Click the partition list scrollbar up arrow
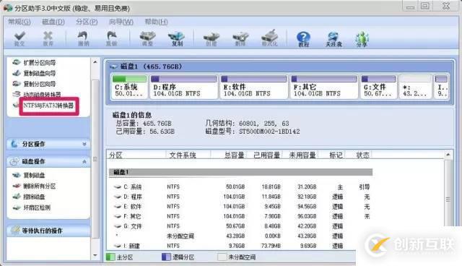 click(x=448, y=154)
